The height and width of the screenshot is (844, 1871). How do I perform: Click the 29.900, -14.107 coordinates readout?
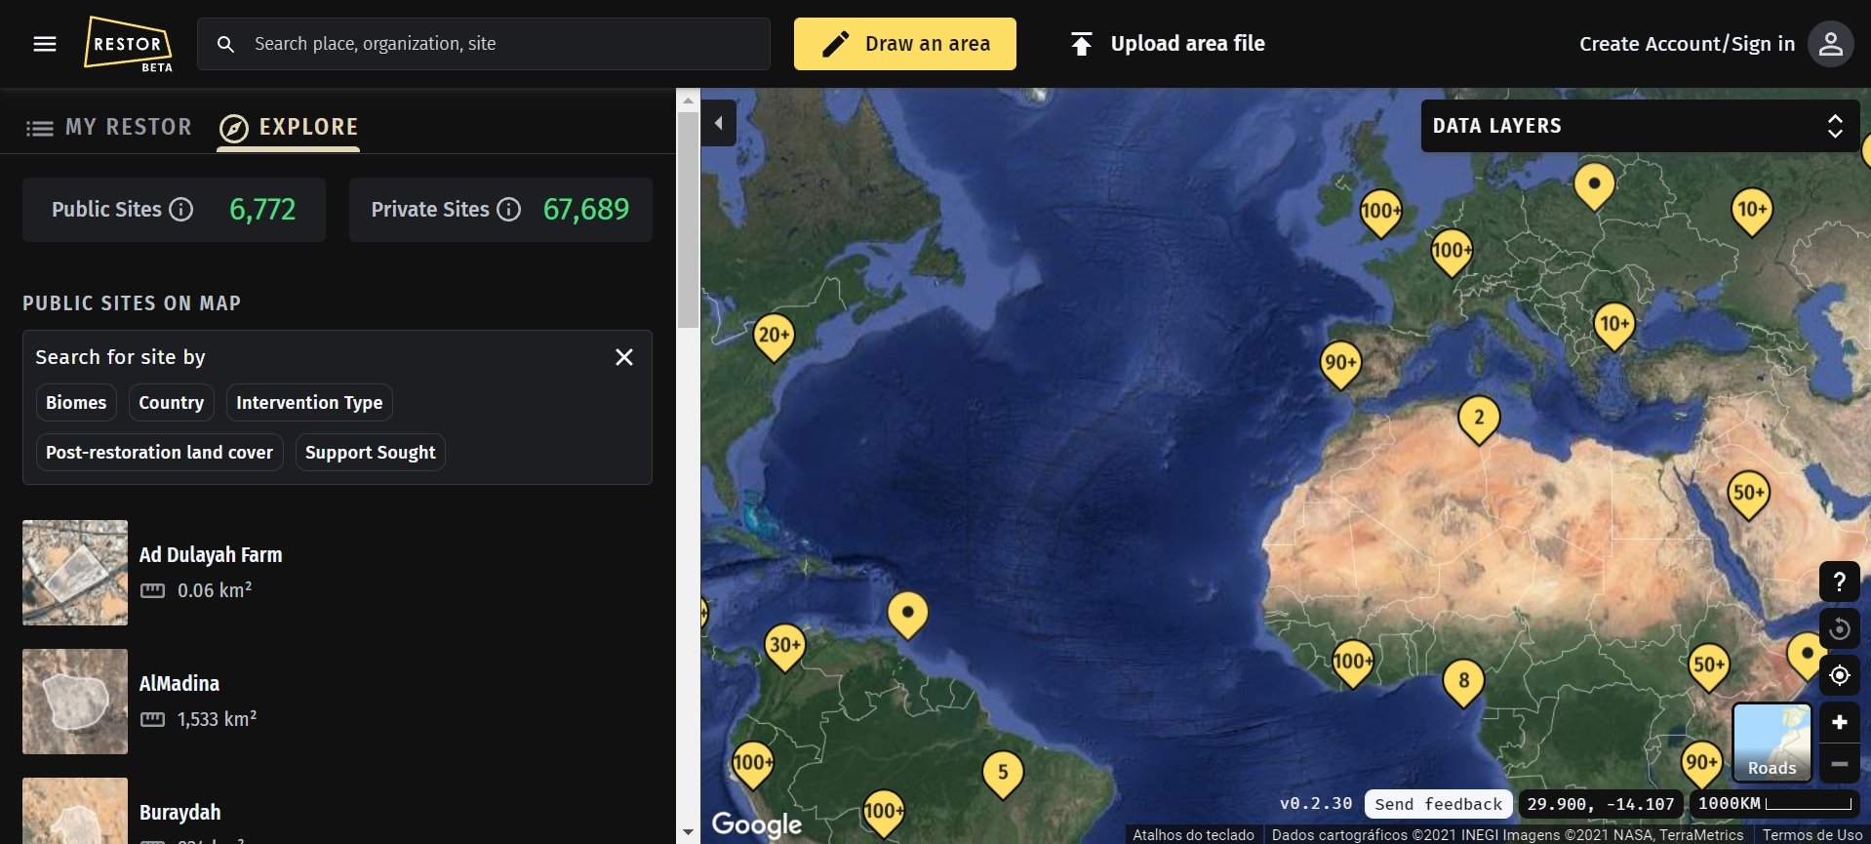(x=1600, y=804)
